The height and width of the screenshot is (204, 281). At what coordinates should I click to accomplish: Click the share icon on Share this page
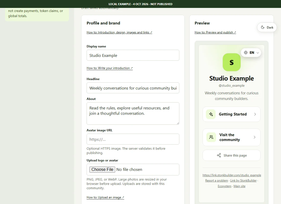click(219, 155)
